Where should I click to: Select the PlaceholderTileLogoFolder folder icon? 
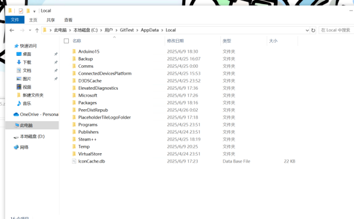[x=74, y=118]
